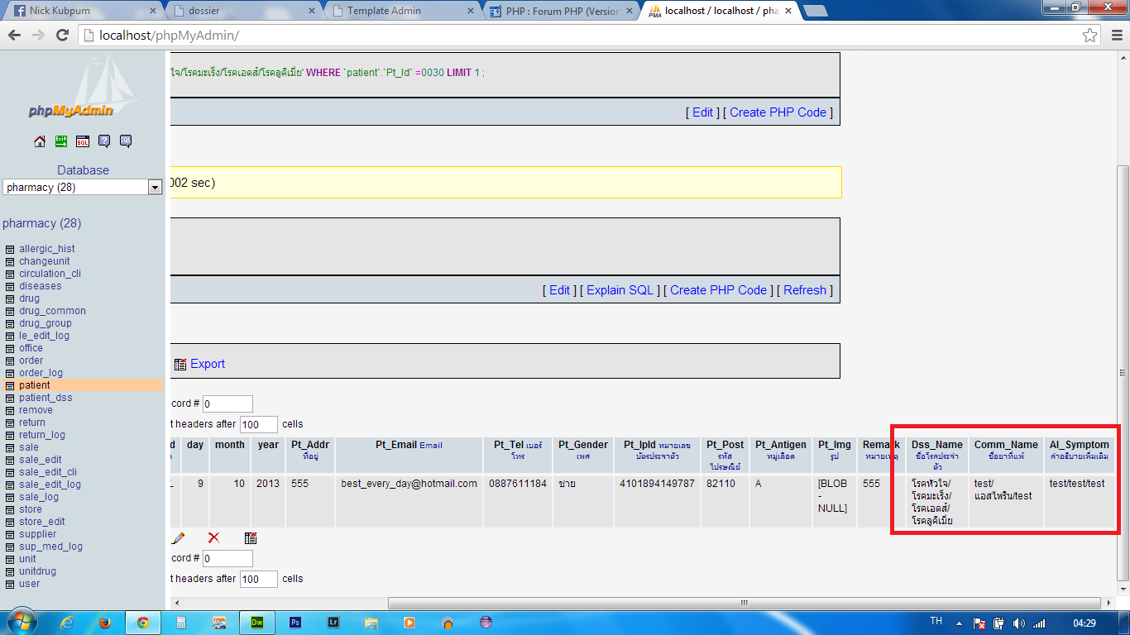Open Internet Explorer from the taskbar
This screenshot has width=1130, height=635.
coord(68,623)
